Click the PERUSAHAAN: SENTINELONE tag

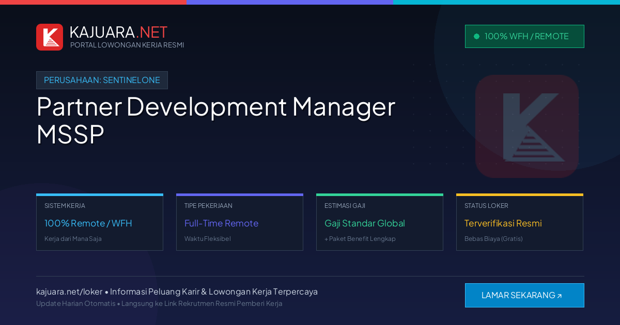tap(102, 80)
